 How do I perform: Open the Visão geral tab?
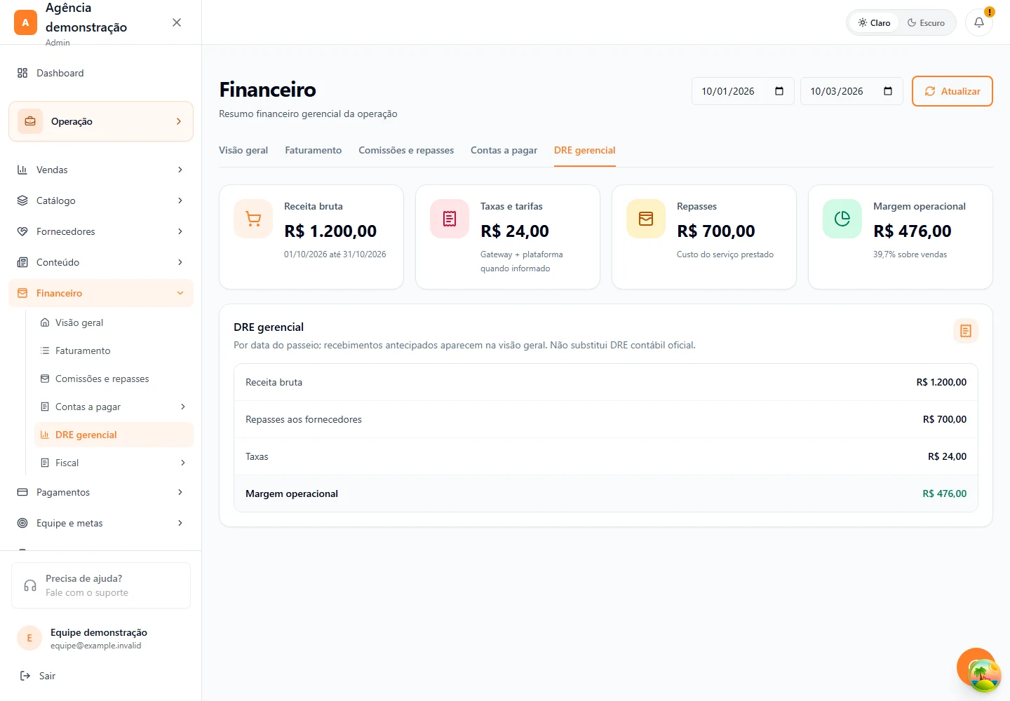(x=243, y=150)
